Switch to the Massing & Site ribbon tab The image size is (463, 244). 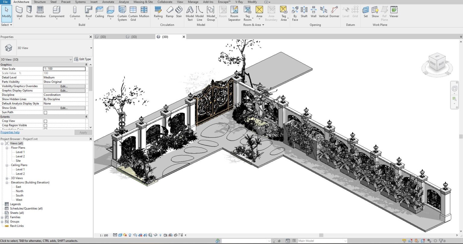pyautogui.click(x=143, y=2)
